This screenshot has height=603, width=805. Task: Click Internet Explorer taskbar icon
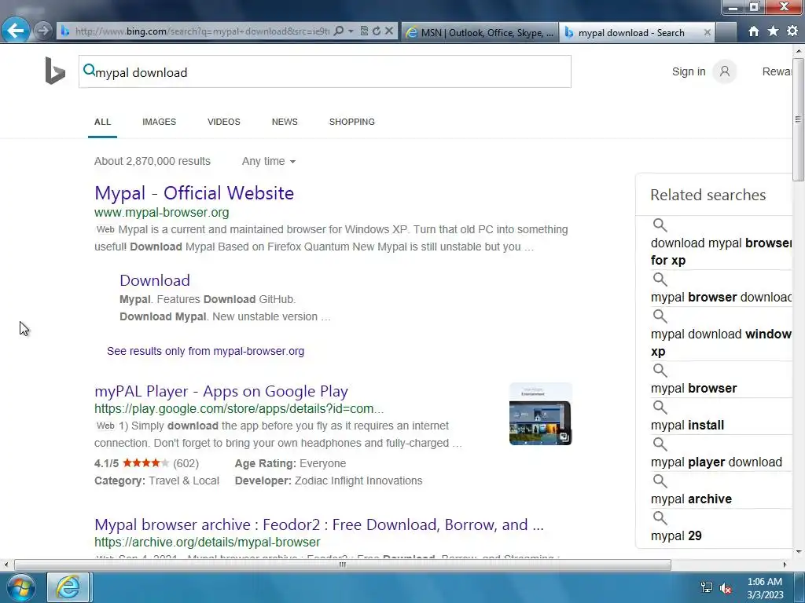point(69,587)
